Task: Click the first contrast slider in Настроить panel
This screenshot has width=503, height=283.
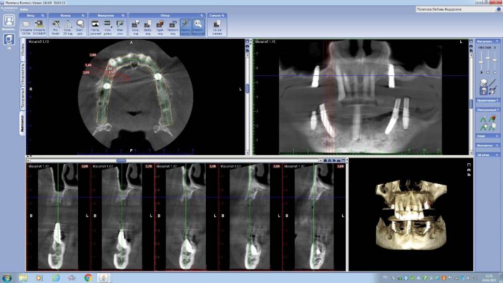Action: tap(480, 62)
